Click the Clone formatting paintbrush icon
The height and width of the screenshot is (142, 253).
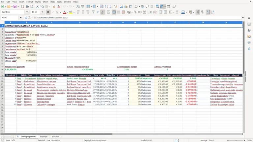tap(54, 7)
